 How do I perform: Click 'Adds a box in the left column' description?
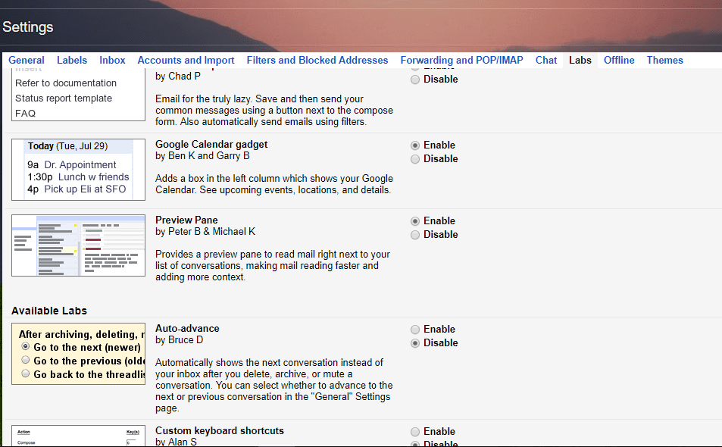coord(274,184)
